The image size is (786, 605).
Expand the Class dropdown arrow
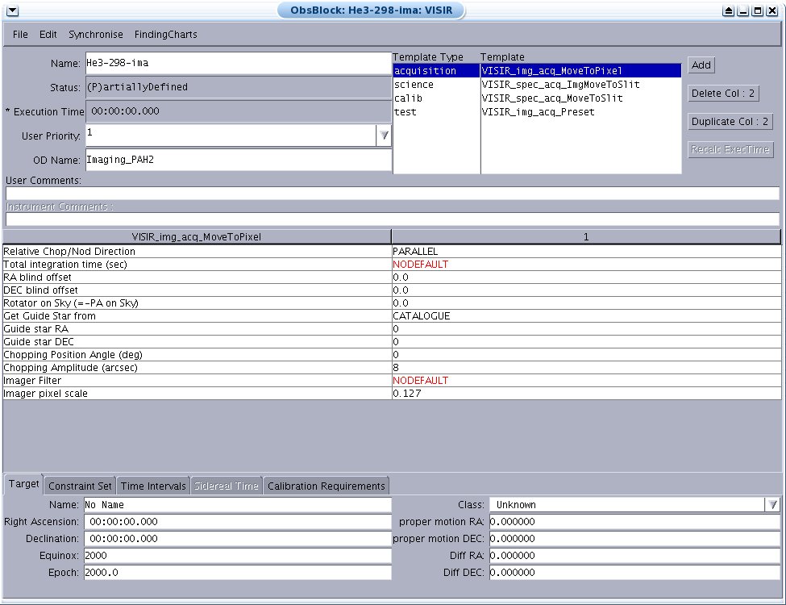772,505
